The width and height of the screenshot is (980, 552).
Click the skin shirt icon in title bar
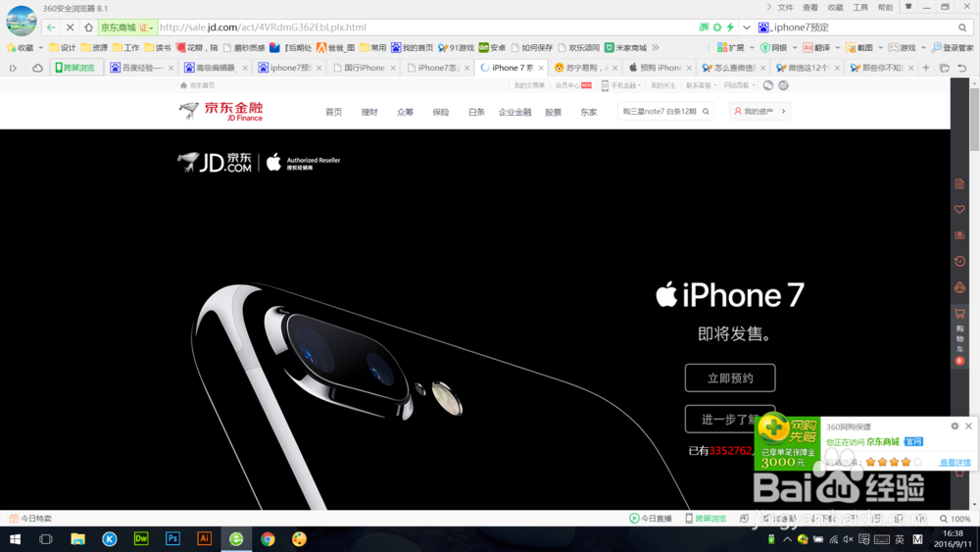[x=908, y=7]
